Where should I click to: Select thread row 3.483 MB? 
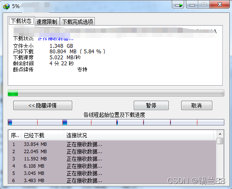click(x=112, y=180)
